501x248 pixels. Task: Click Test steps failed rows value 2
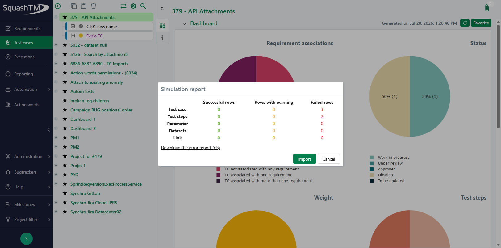[x=322, y=116]
